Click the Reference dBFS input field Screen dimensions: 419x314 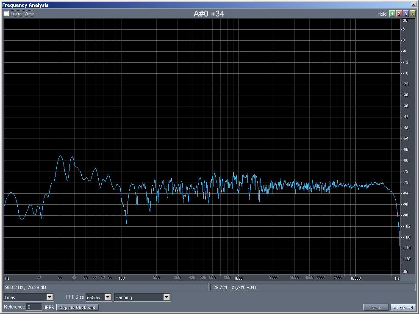point(34,307)
